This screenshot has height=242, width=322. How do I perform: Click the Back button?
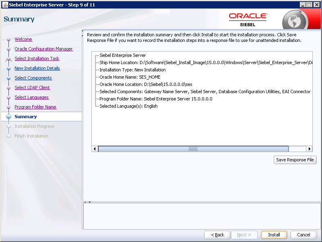coord(217,235)
